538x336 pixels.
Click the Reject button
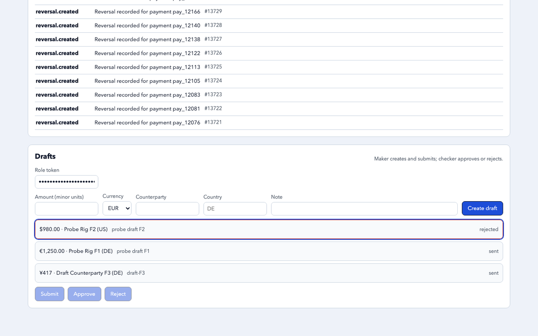point(118,294)
